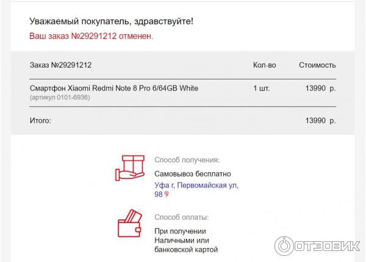Click the Кол-во column header
Screen dimensions: 366x262
click(x=264, y=65)
